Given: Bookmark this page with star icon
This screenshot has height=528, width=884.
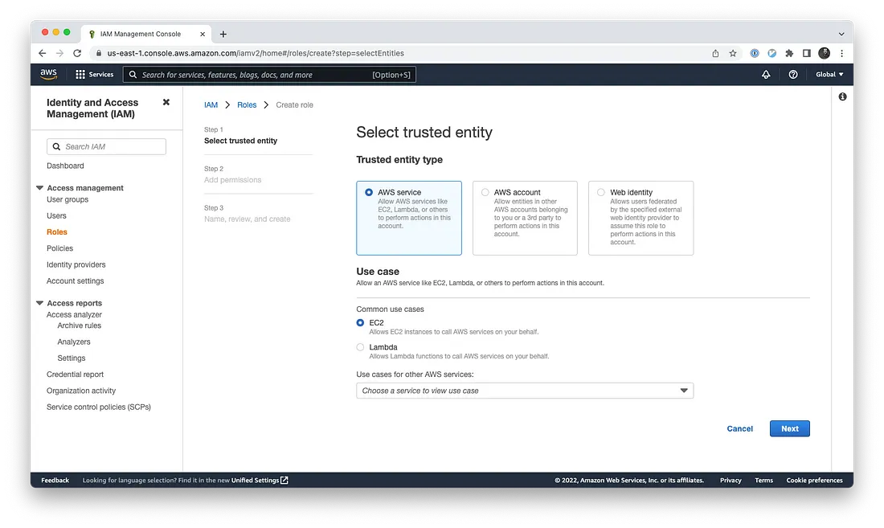Looking at the screenshot, I should (x=733, y=53).
